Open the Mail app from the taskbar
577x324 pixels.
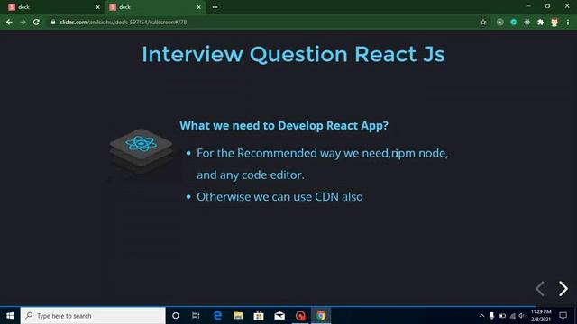point(279,316)
